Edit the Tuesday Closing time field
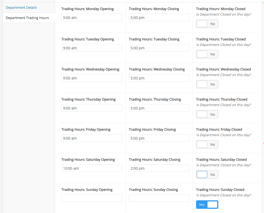This screenshot has width=264, height=213. (159, 48)
